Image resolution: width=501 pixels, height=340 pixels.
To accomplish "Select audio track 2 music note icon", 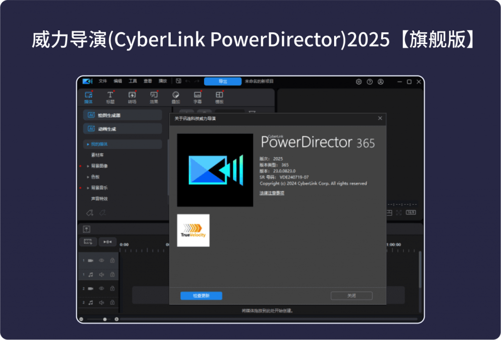I will [91, 303].
